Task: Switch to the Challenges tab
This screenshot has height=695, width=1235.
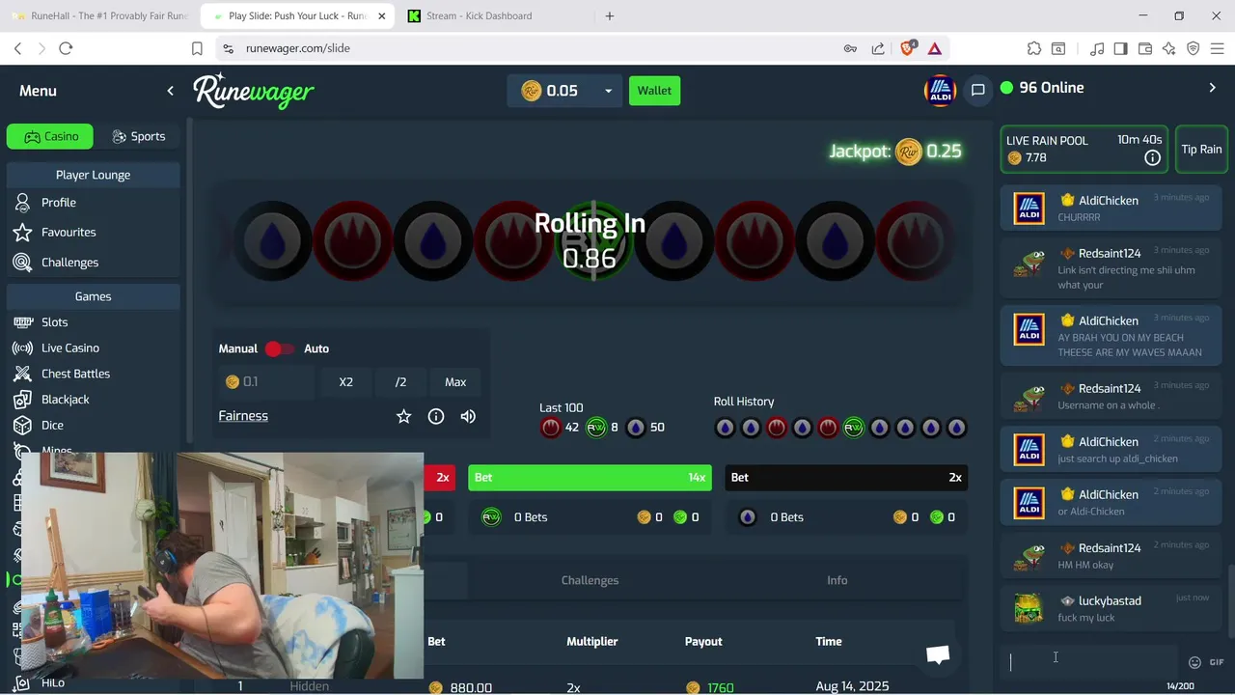Action: pyautogui.click(x=590, y=580)
